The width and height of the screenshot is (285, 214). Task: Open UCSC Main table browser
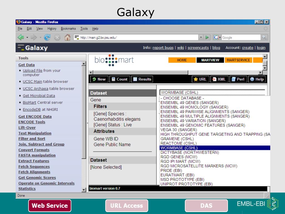(x=32, y=82)
